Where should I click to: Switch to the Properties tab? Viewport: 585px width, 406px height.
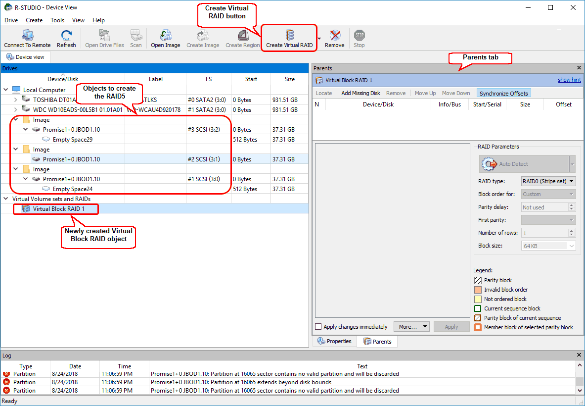click(x=335, y=341)
